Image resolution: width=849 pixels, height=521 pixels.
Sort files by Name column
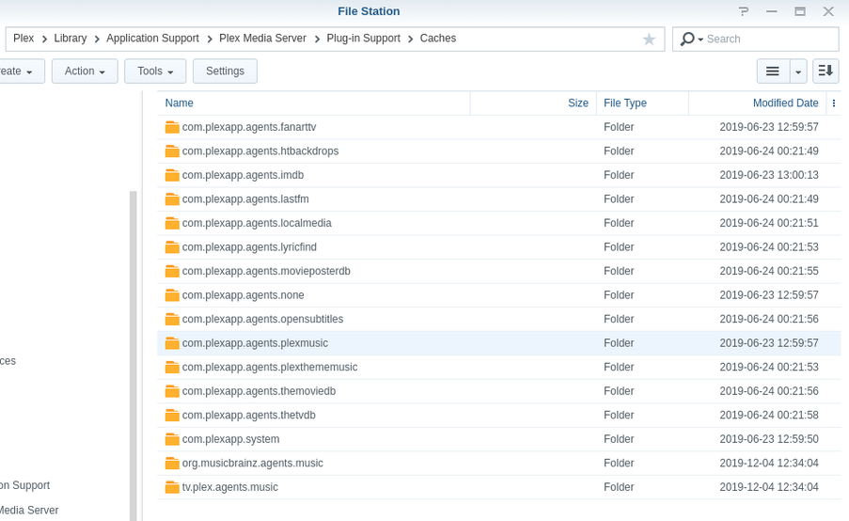180,103
